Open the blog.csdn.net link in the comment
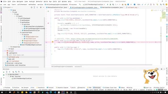This screenshot has height=94, width=168. [x=94, y=39]
